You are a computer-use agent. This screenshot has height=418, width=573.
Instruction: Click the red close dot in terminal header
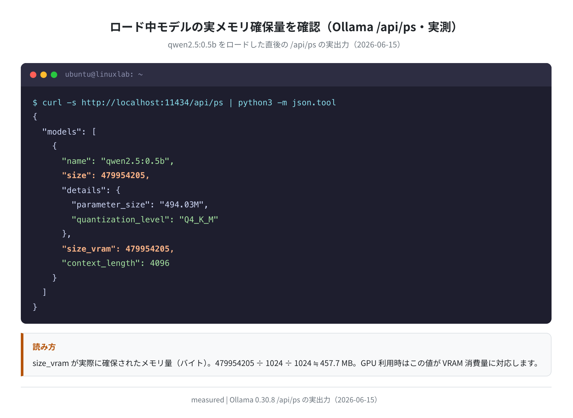tap(33, 75)
